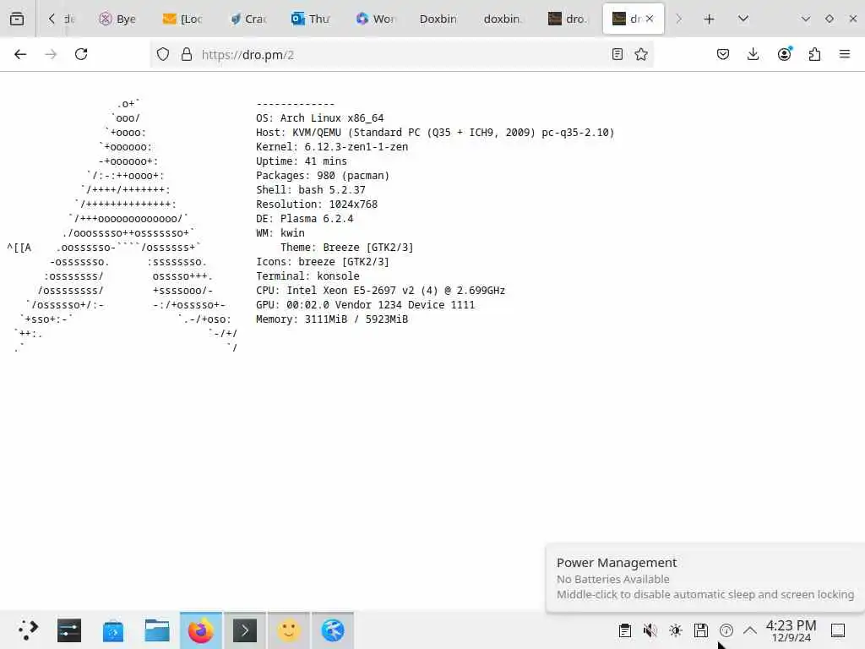
Task: Click the Packages: 980 (pacman) line
Action: [323, 176]
